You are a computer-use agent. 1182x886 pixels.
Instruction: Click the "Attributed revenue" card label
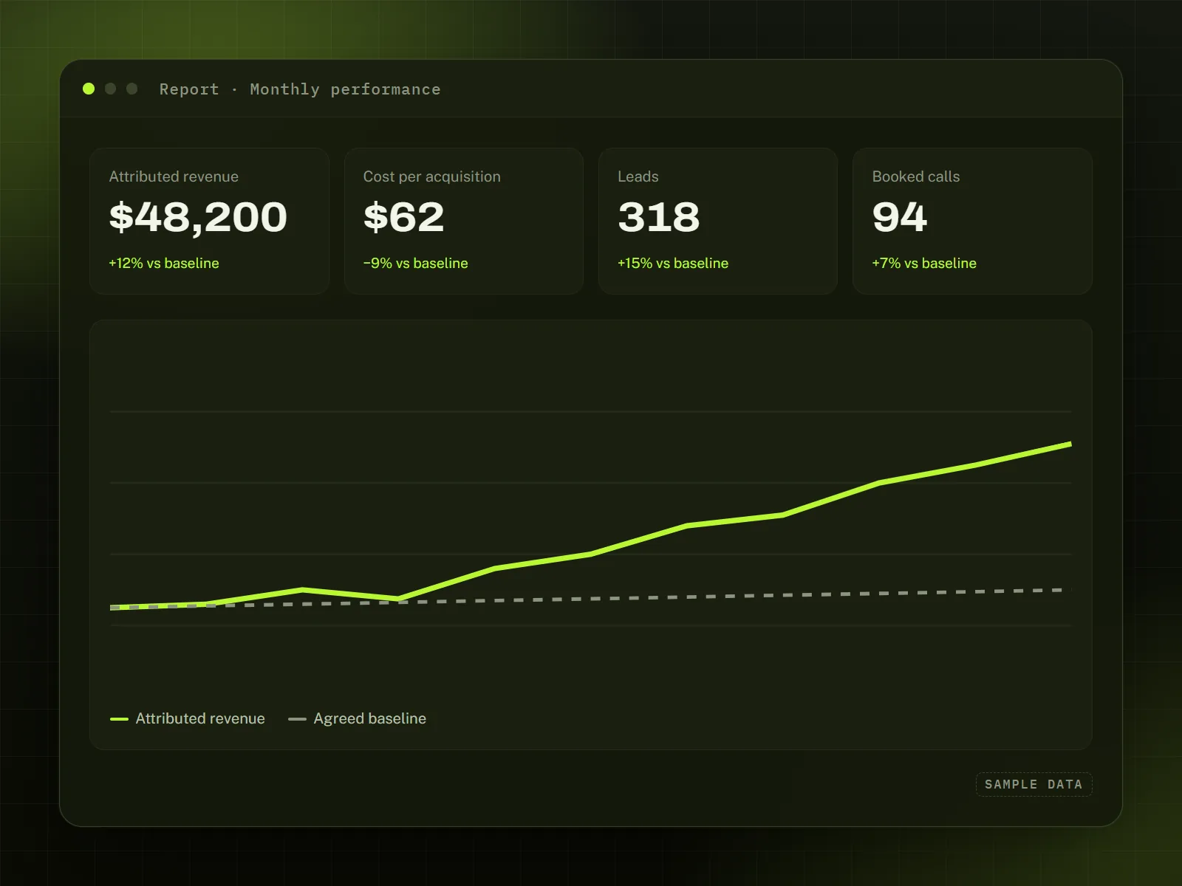174,176
